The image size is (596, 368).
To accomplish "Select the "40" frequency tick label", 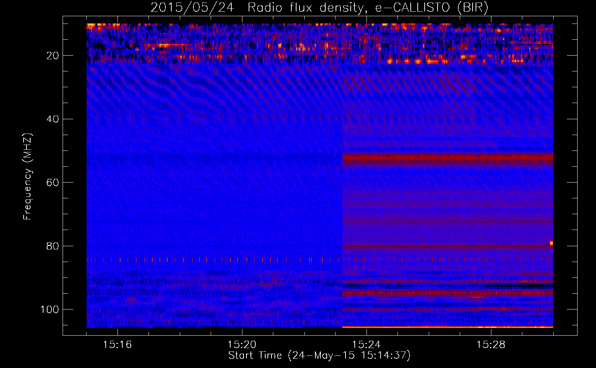I will pos(53,119).
